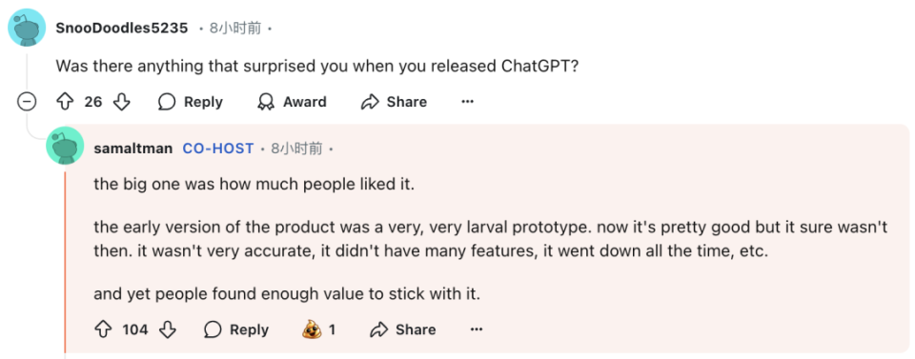915x359 pixels.
Task: Open SnooDoodles5235's avatar profile
Action: [27, 28]
